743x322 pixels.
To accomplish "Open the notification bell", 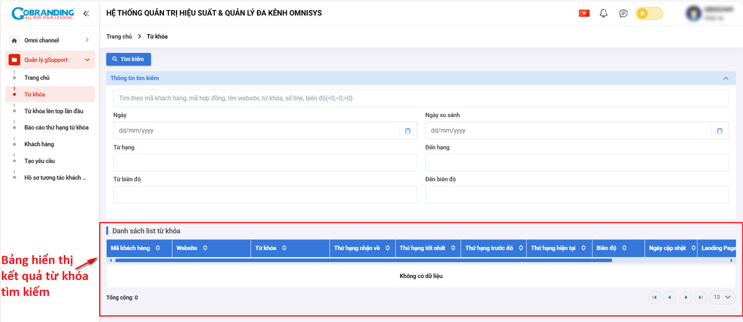I will pyautogui.click(x=604, y=13).
